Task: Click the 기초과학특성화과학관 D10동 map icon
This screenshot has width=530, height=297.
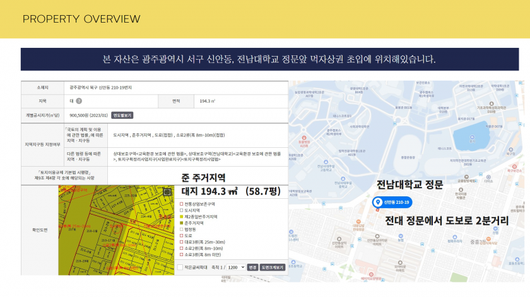Action: pyautogui.click(x=492, y=103)
